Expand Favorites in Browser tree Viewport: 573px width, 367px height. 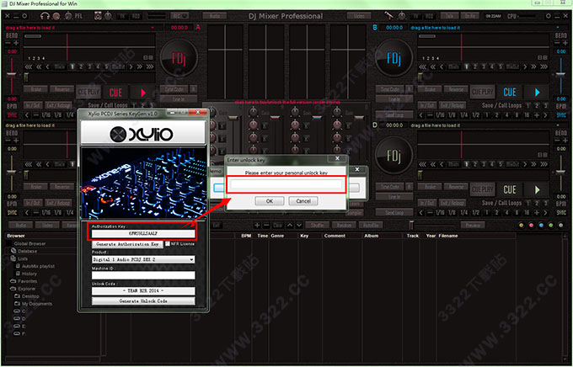click(28, 281)
